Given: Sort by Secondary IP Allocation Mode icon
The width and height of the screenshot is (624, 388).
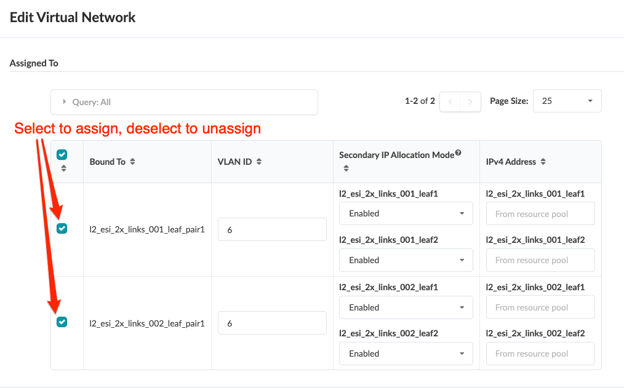Looking at the screenshot, I should coord(346,168).
